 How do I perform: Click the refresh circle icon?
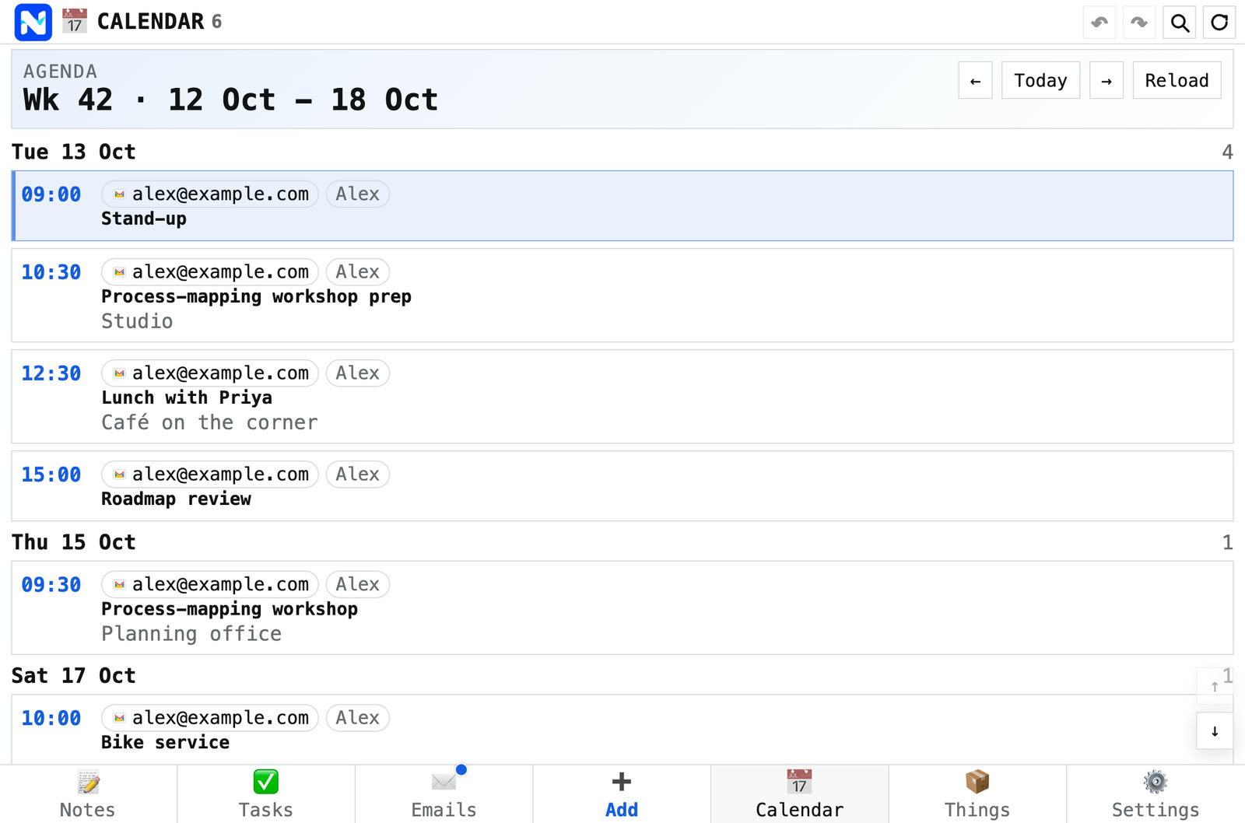tap(1219, 23)
